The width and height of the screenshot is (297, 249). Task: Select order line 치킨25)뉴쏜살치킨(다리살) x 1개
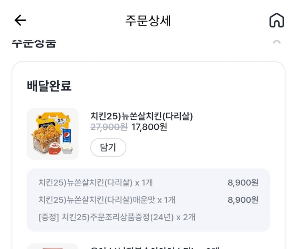[x=96, y=183]
